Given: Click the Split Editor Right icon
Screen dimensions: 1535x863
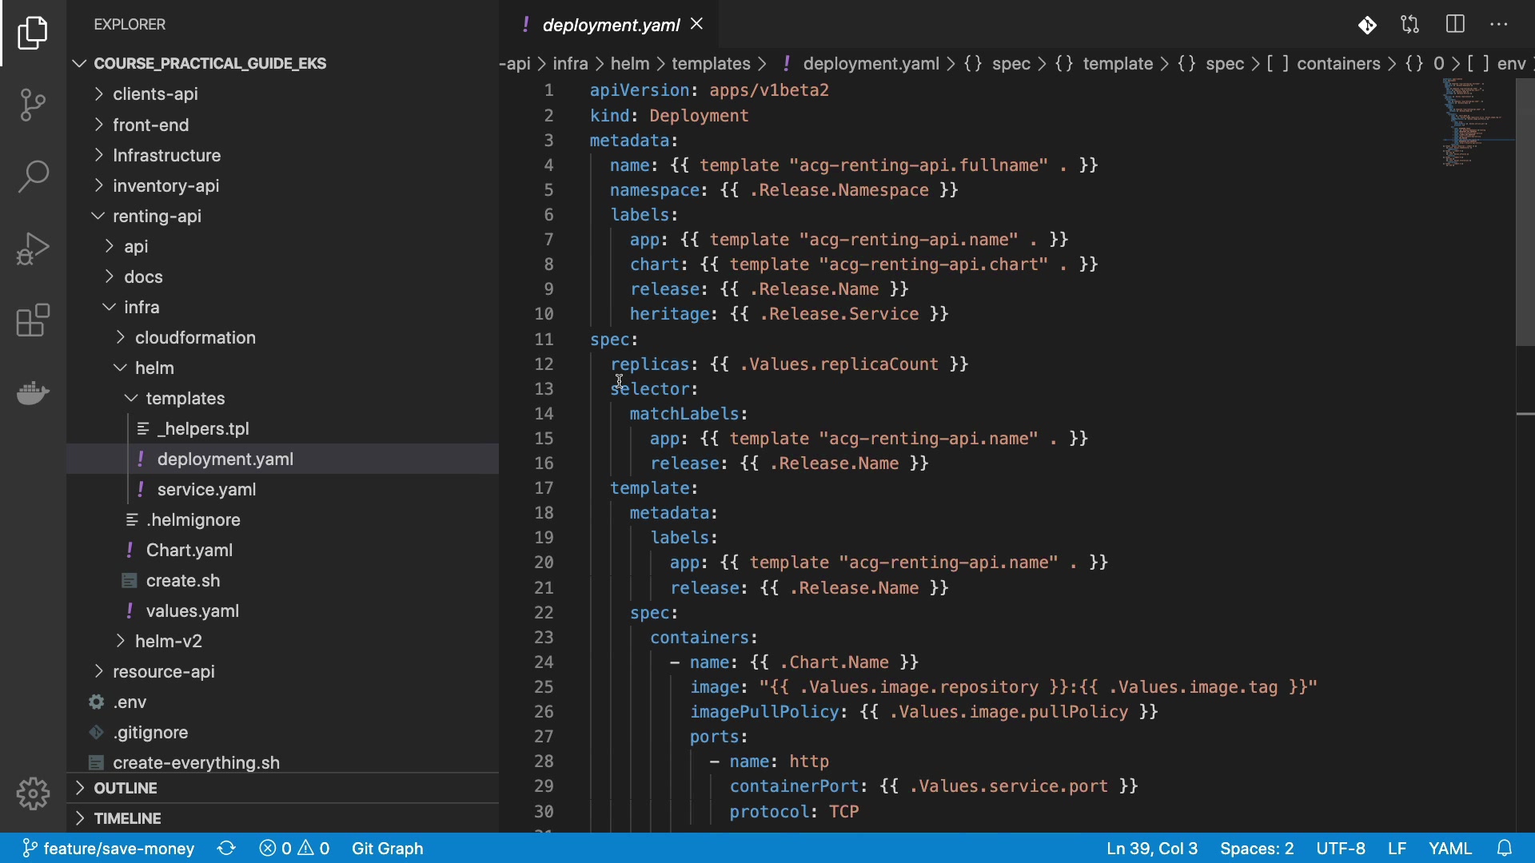Looking at the screenshot, I should pyautogui.click(x=1455, y=25).
